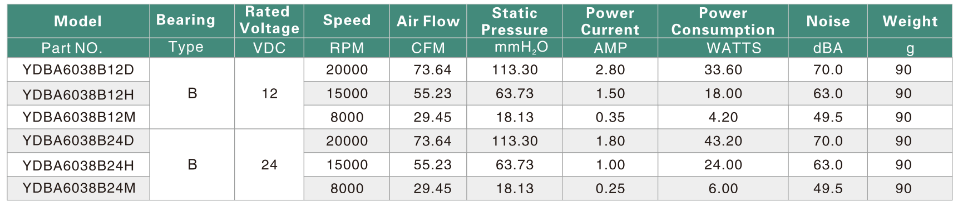Screen dimensions: 958x206
Task: Click the Power Consumption header
Action: click(723, 21)
